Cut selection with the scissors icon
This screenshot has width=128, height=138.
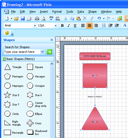pos(66,18)
